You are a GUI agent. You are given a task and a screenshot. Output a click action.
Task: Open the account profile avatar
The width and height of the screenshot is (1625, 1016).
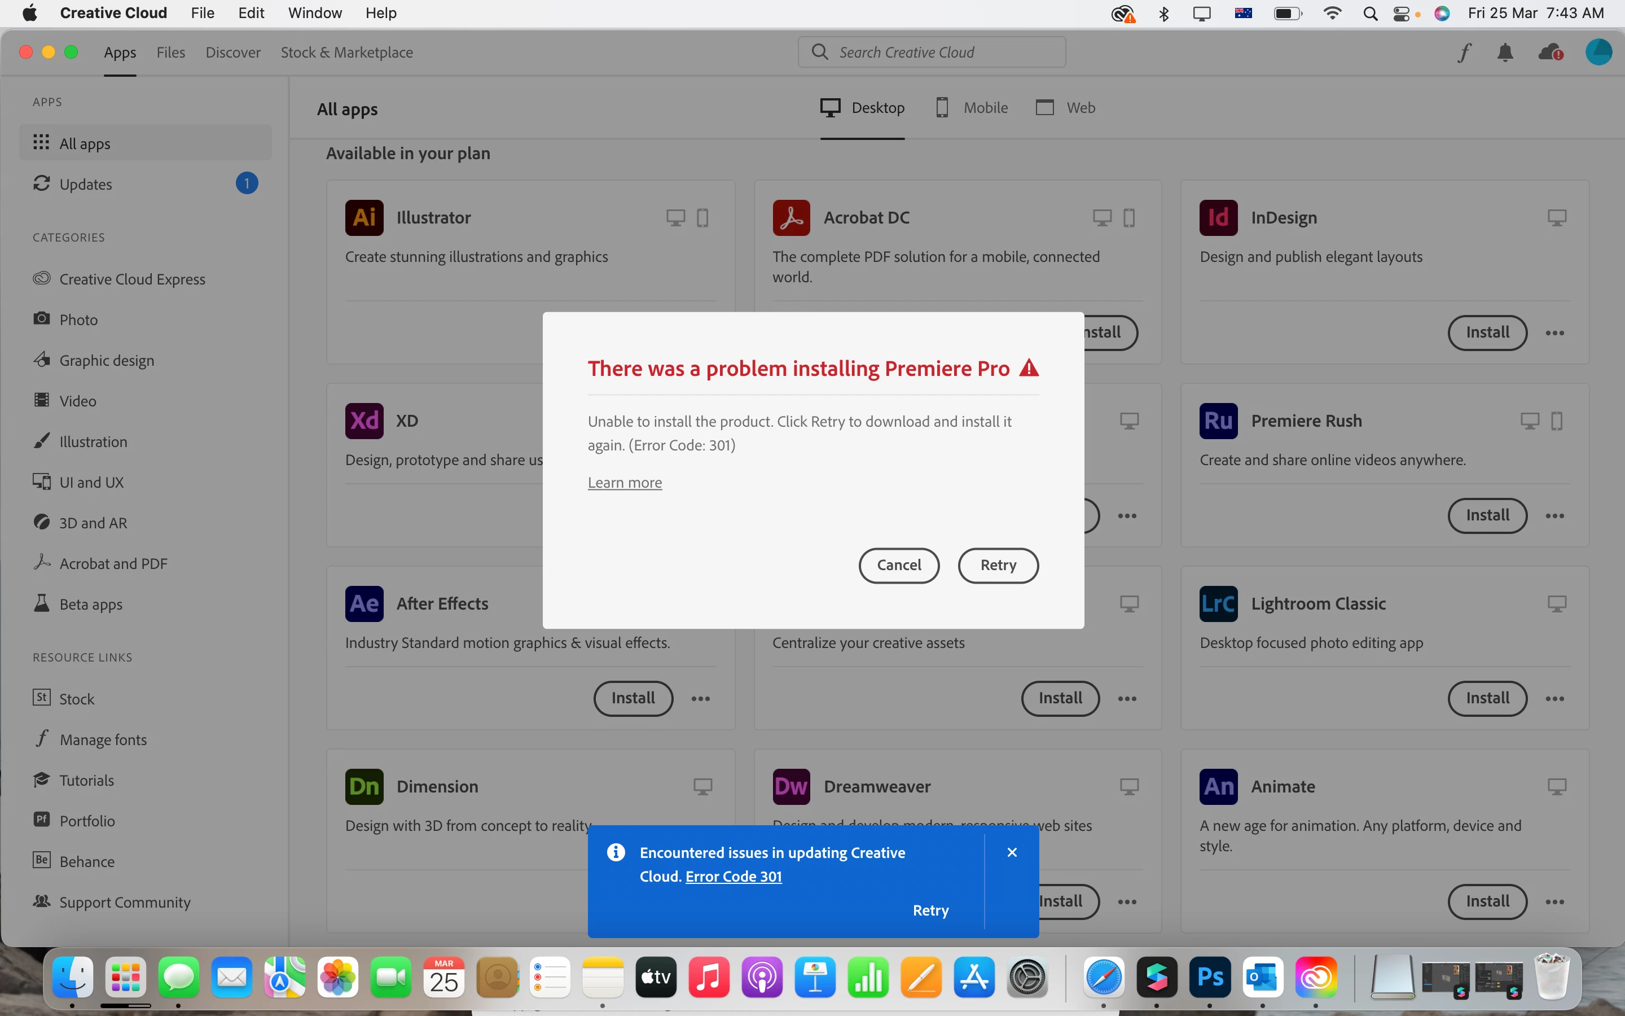tap(1598, 52)
